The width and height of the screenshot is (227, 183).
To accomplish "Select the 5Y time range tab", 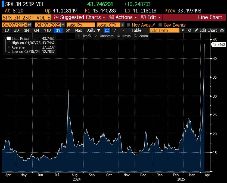I will pyautogui.click(x=68, y=30).
